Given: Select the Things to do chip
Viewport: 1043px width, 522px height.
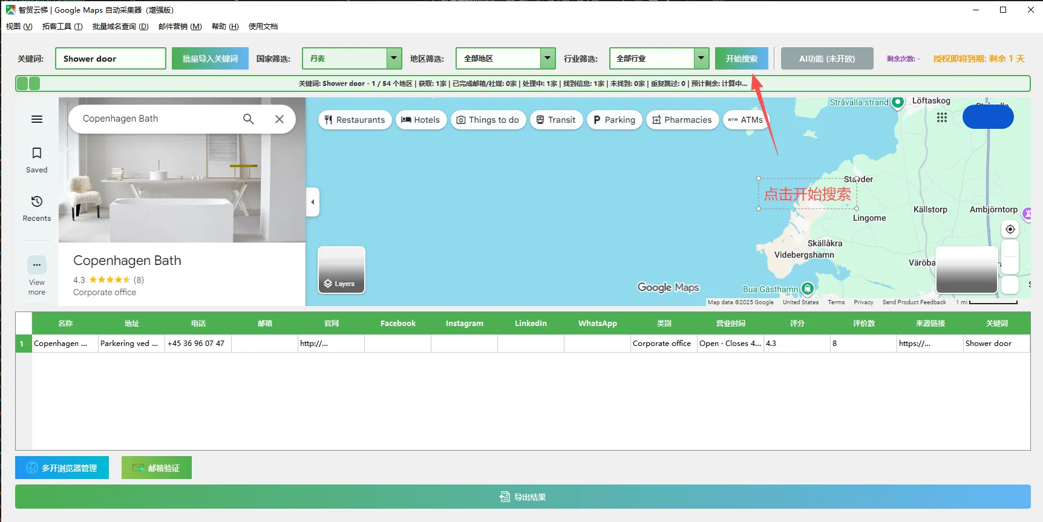Looking at the screenshot, I should [488, 120].
